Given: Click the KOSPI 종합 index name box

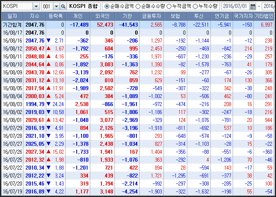Looking at the screenshot, I should 84,6.
